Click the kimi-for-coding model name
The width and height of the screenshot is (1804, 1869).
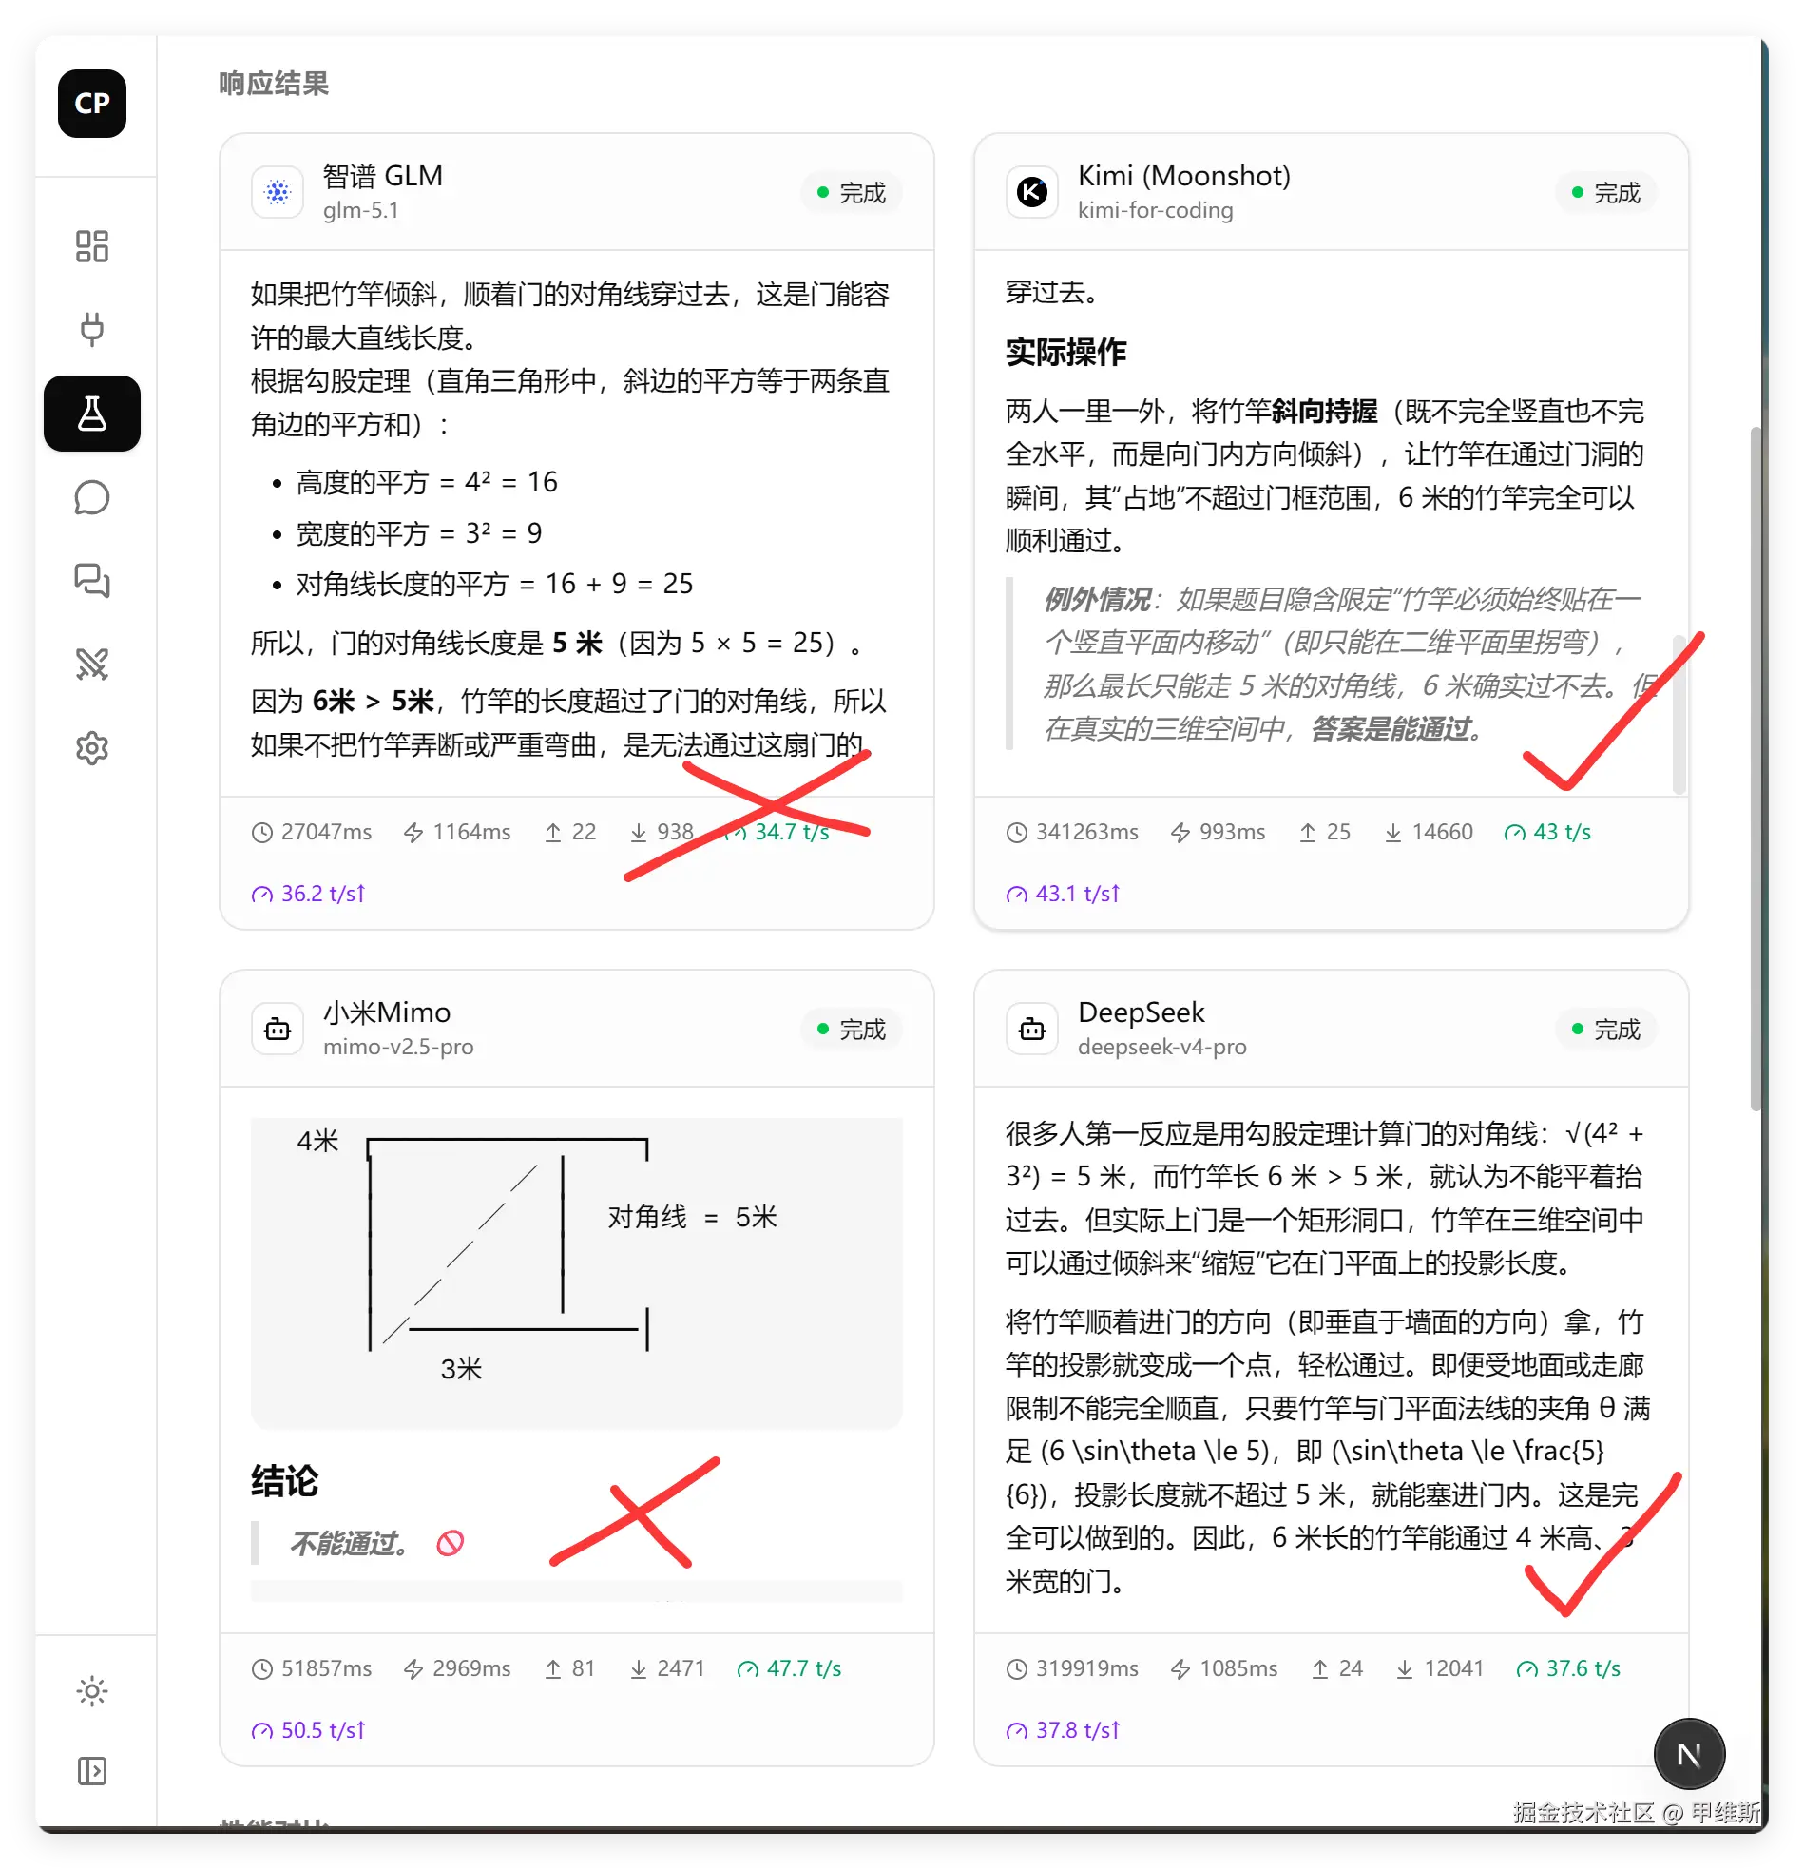click(1155, 210)
